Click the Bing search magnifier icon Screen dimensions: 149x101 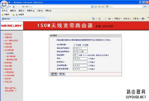click(145, 7)
